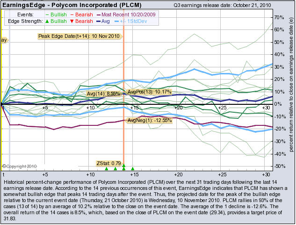
Task: Select the Peak Edge Date 10 Nov 2010 label
Action: (79, 36)
